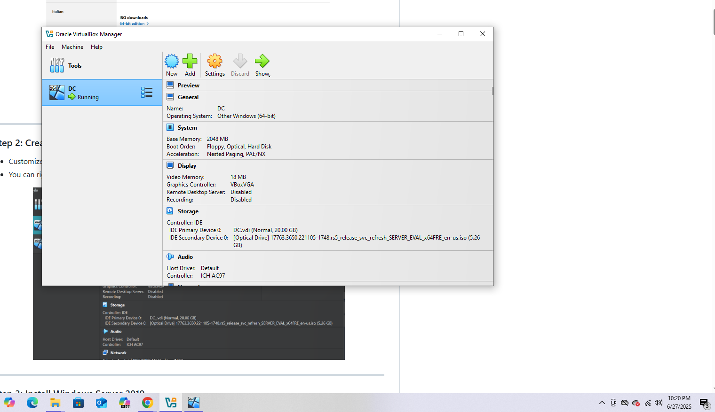Click the General section header
Viewport: 715px width, 412px height.
(188, 97)
